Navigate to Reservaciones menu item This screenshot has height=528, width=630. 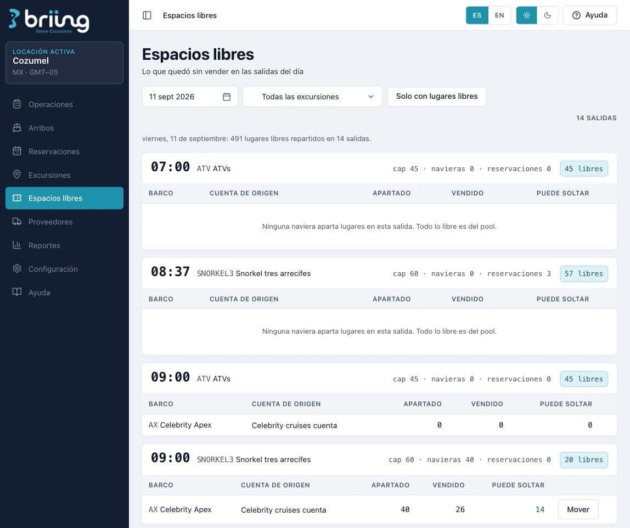click(x=64, y=151)
